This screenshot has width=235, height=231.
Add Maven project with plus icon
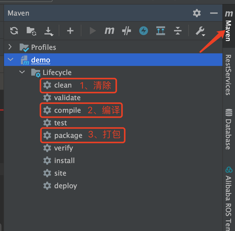70,31
